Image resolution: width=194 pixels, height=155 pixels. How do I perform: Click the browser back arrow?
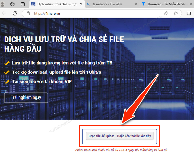[x=4, y=14]
